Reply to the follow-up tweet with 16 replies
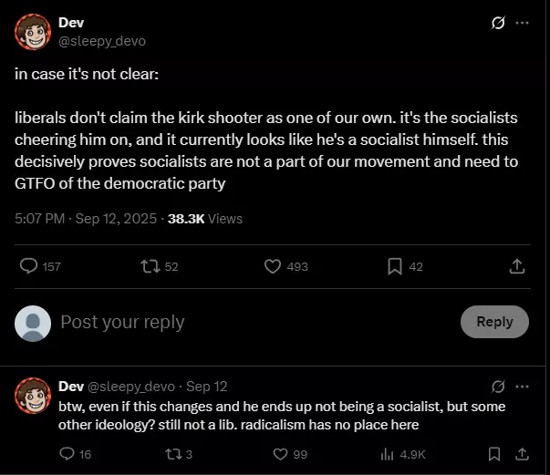This screenshot has height=475, width=550. point(67,454)
